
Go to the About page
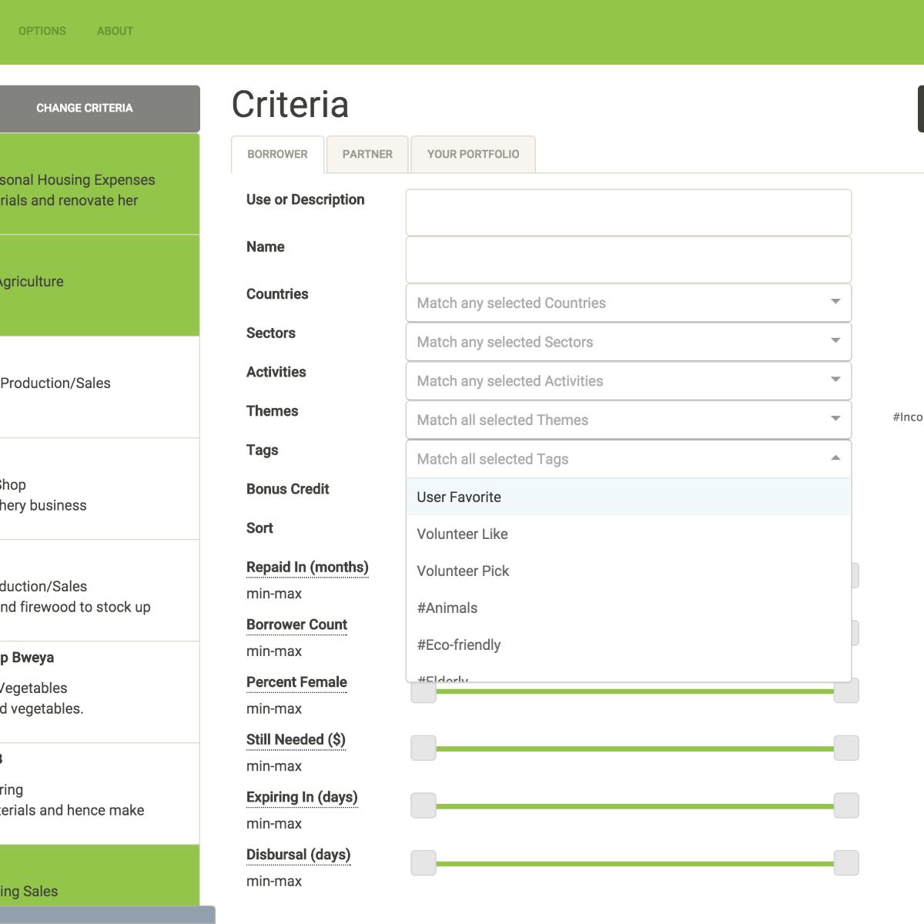click(115, 31)
